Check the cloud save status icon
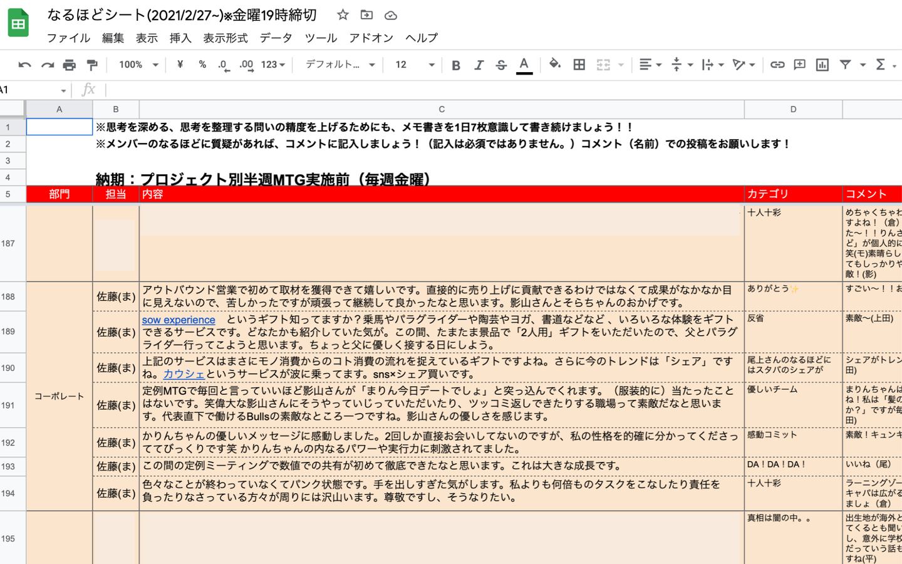902x564 pixels. coord(390,15)
